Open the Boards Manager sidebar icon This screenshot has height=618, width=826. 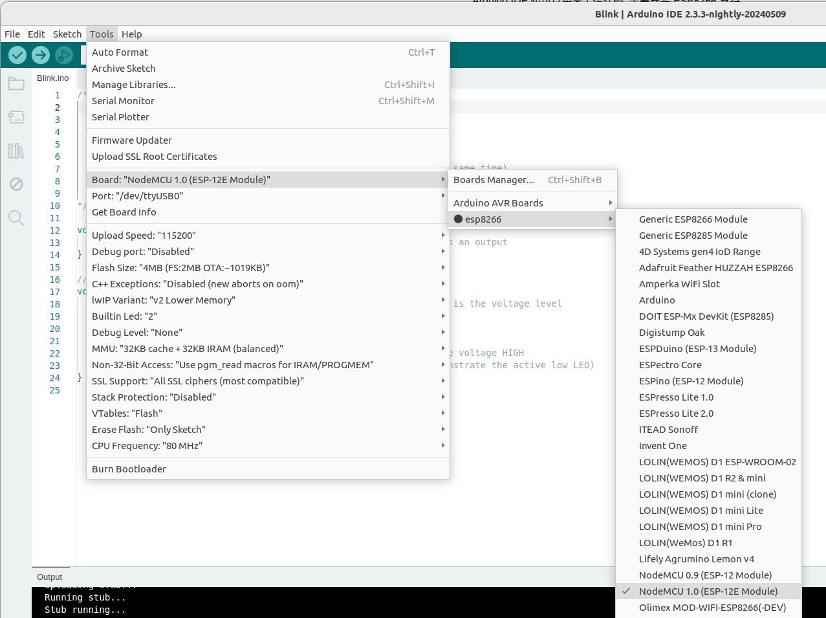pyautogui.click(x=16, y=117)
